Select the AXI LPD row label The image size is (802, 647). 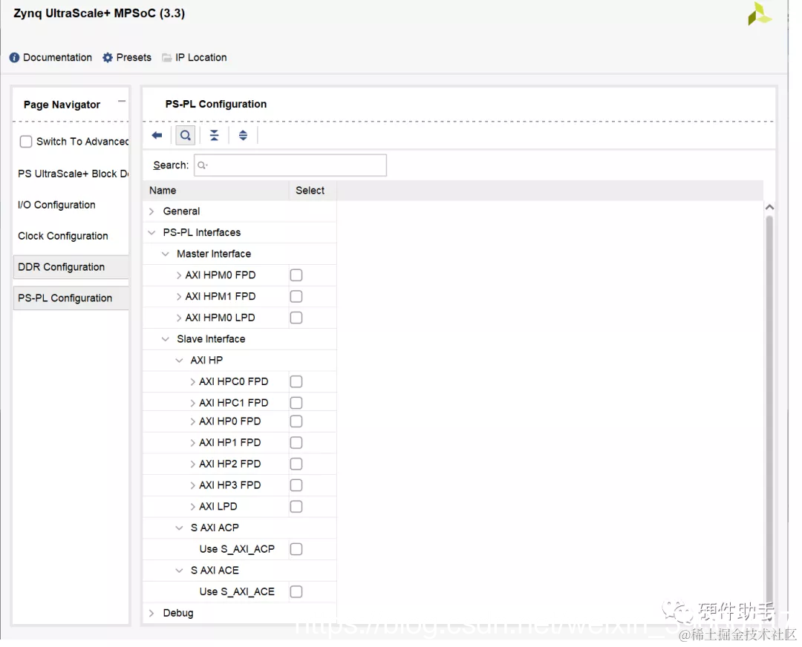pos(218,507)
